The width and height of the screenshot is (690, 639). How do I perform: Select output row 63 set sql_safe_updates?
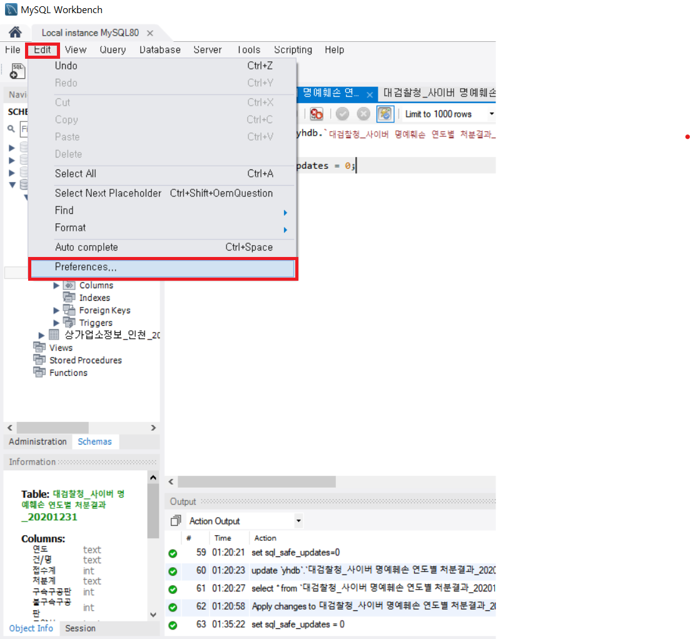[x=330, y=625]
